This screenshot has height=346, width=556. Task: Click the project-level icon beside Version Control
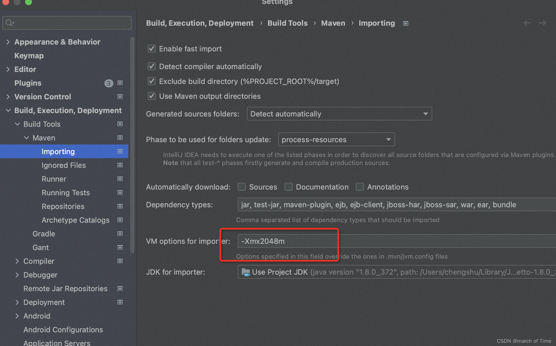pos(120,97)
